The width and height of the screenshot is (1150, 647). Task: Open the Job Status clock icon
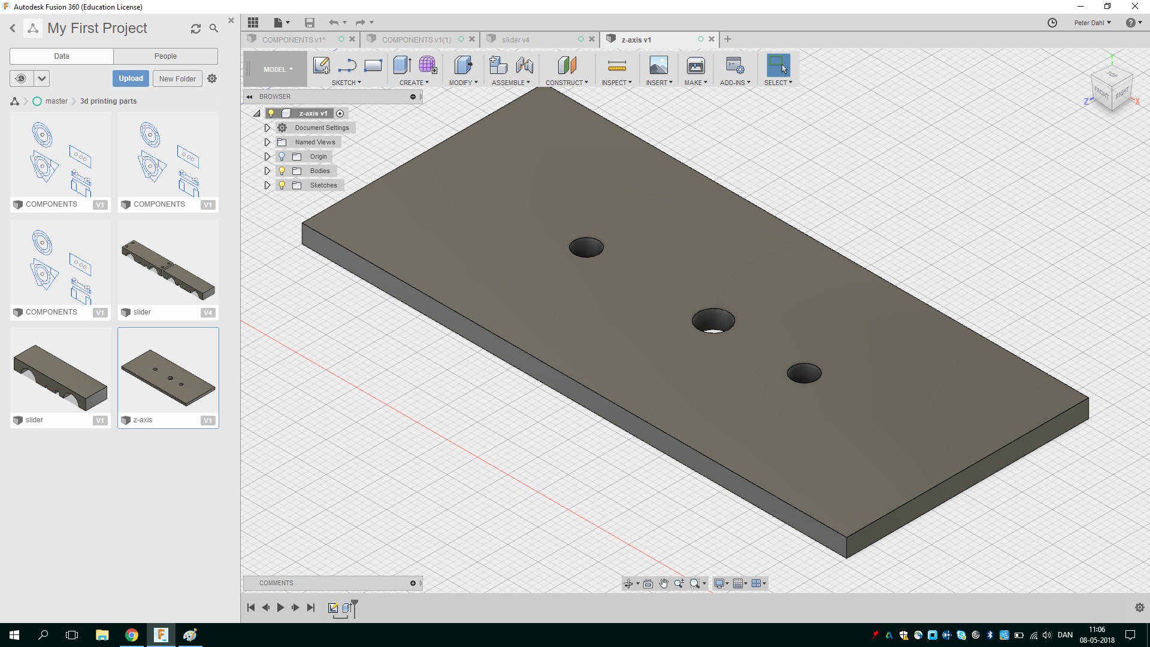[x=1052, y=23]
